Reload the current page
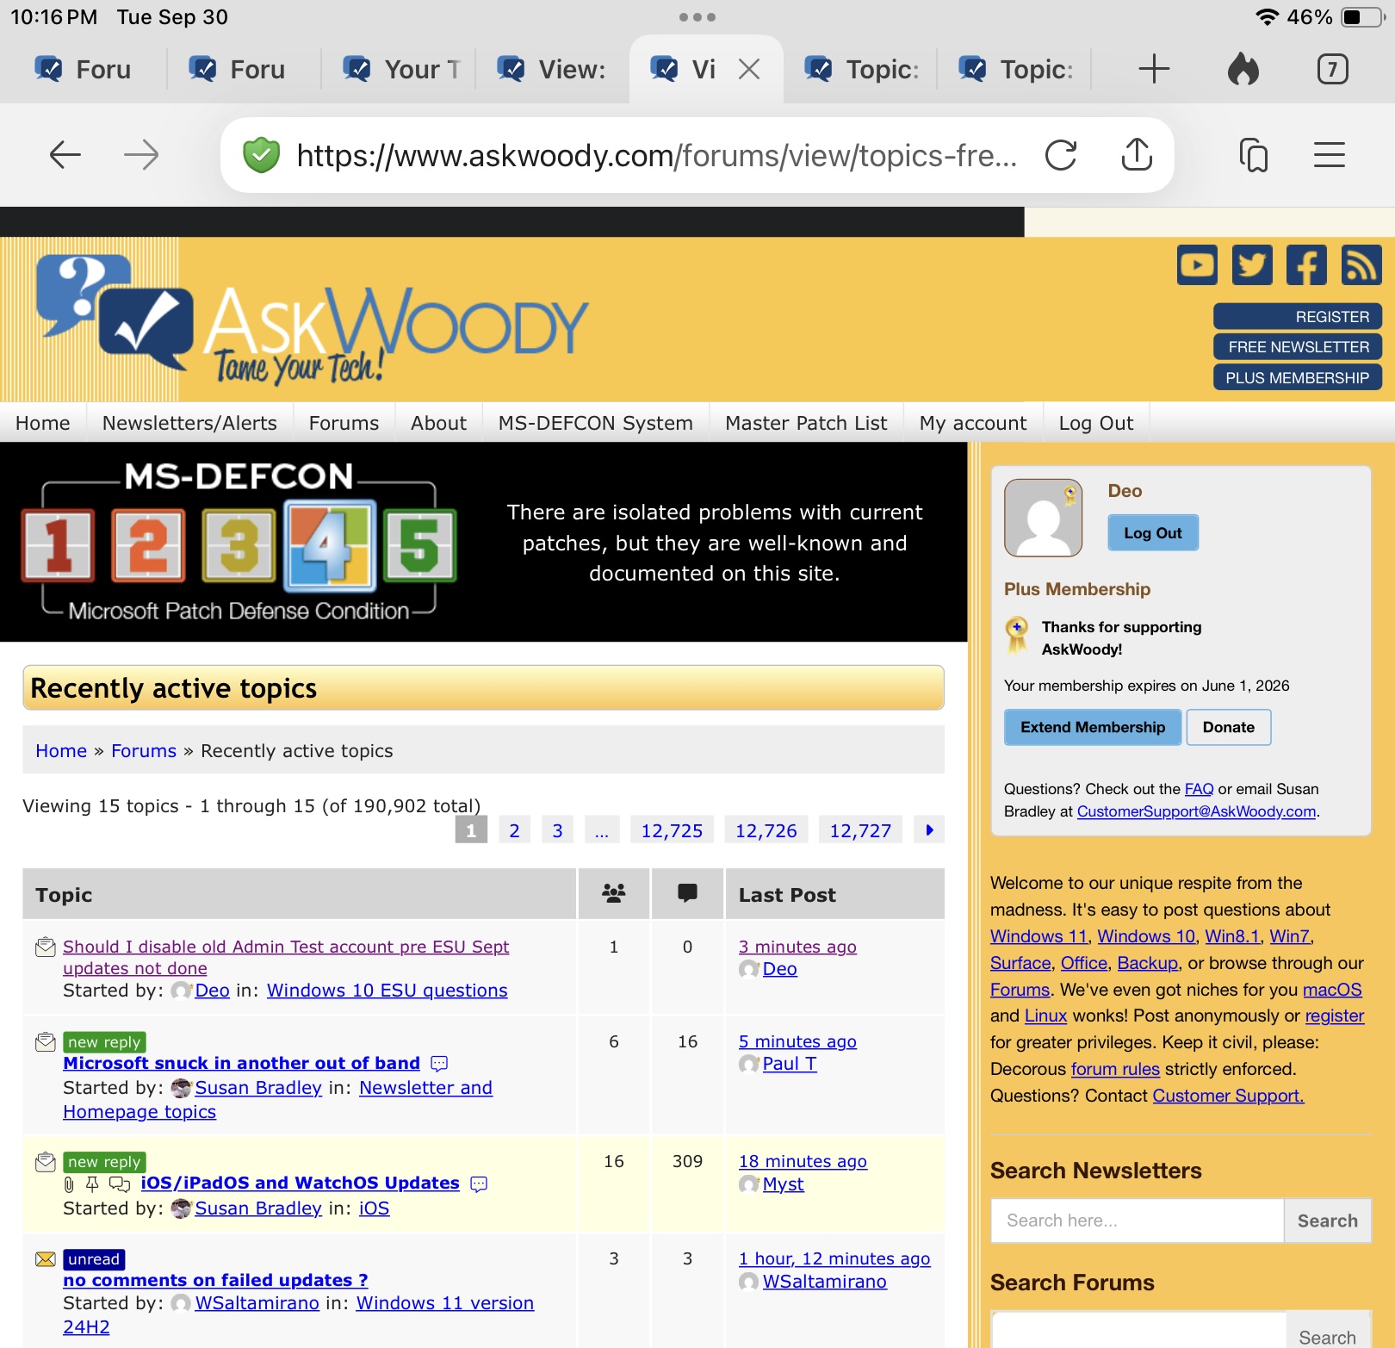Viewport: 1395px width, 1348px height. [x=1062, y=156]
